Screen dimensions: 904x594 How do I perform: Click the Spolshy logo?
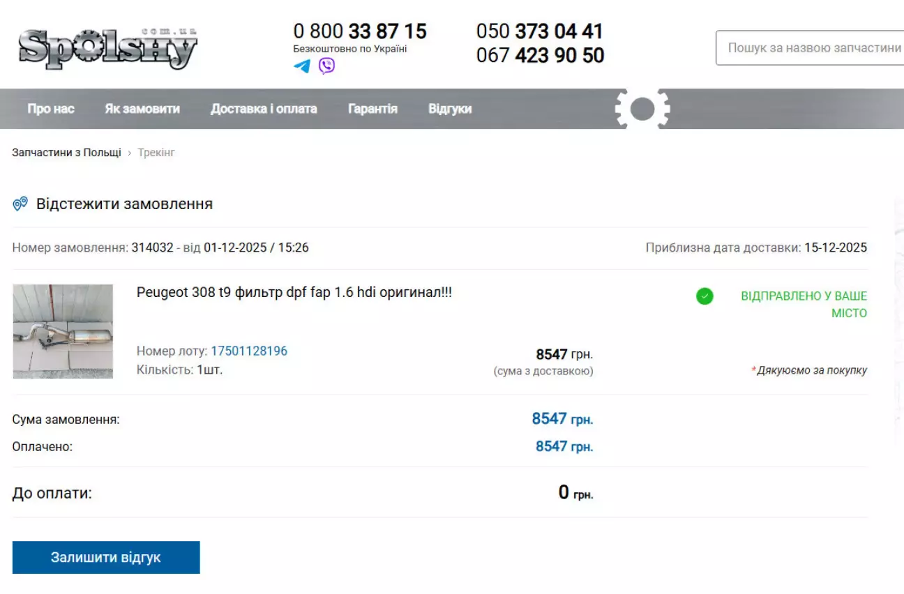pos(108,48)
